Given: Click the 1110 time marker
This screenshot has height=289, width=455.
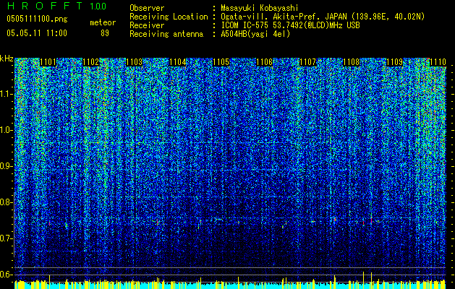Looking at the screenshot, I should pos(438,62).
